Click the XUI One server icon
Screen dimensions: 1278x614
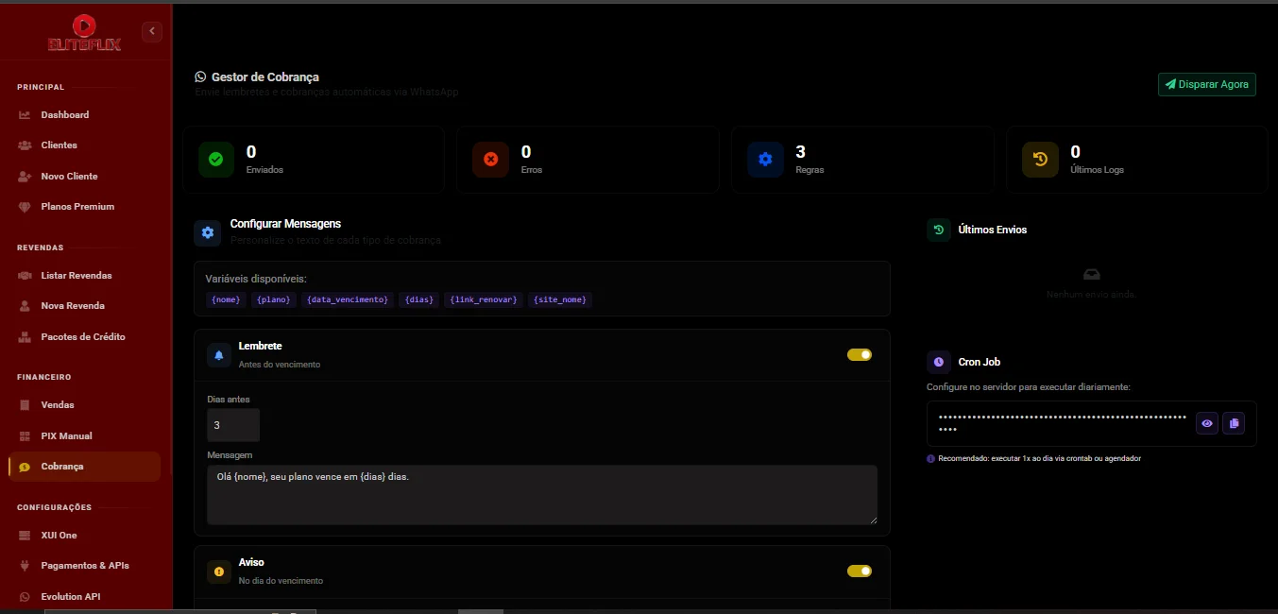[25, 536]
